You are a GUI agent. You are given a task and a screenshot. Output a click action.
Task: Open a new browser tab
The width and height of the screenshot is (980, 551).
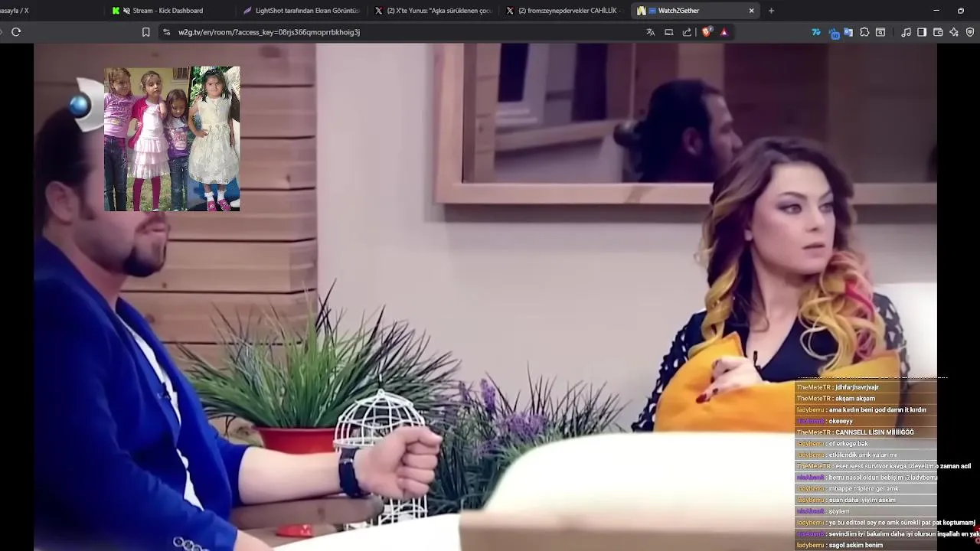point(771,11)
